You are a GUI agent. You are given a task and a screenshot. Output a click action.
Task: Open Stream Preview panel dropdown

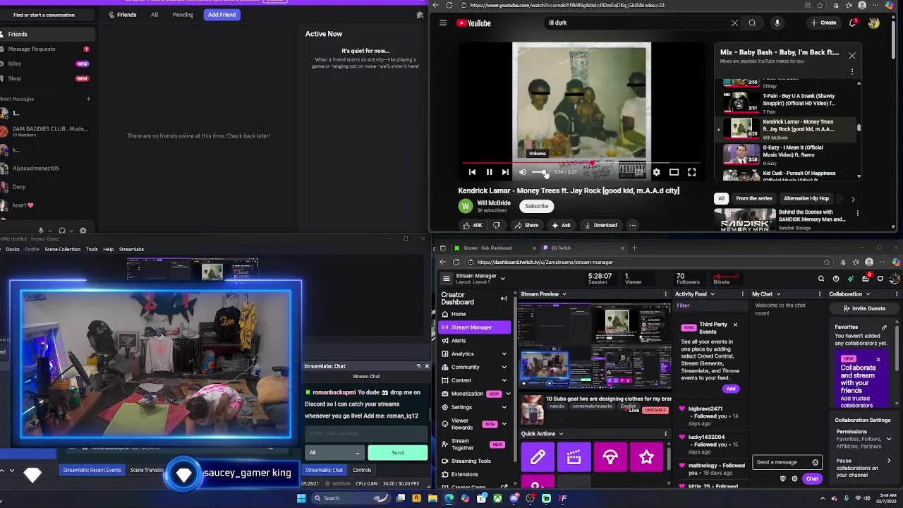[x=564, y=294]
